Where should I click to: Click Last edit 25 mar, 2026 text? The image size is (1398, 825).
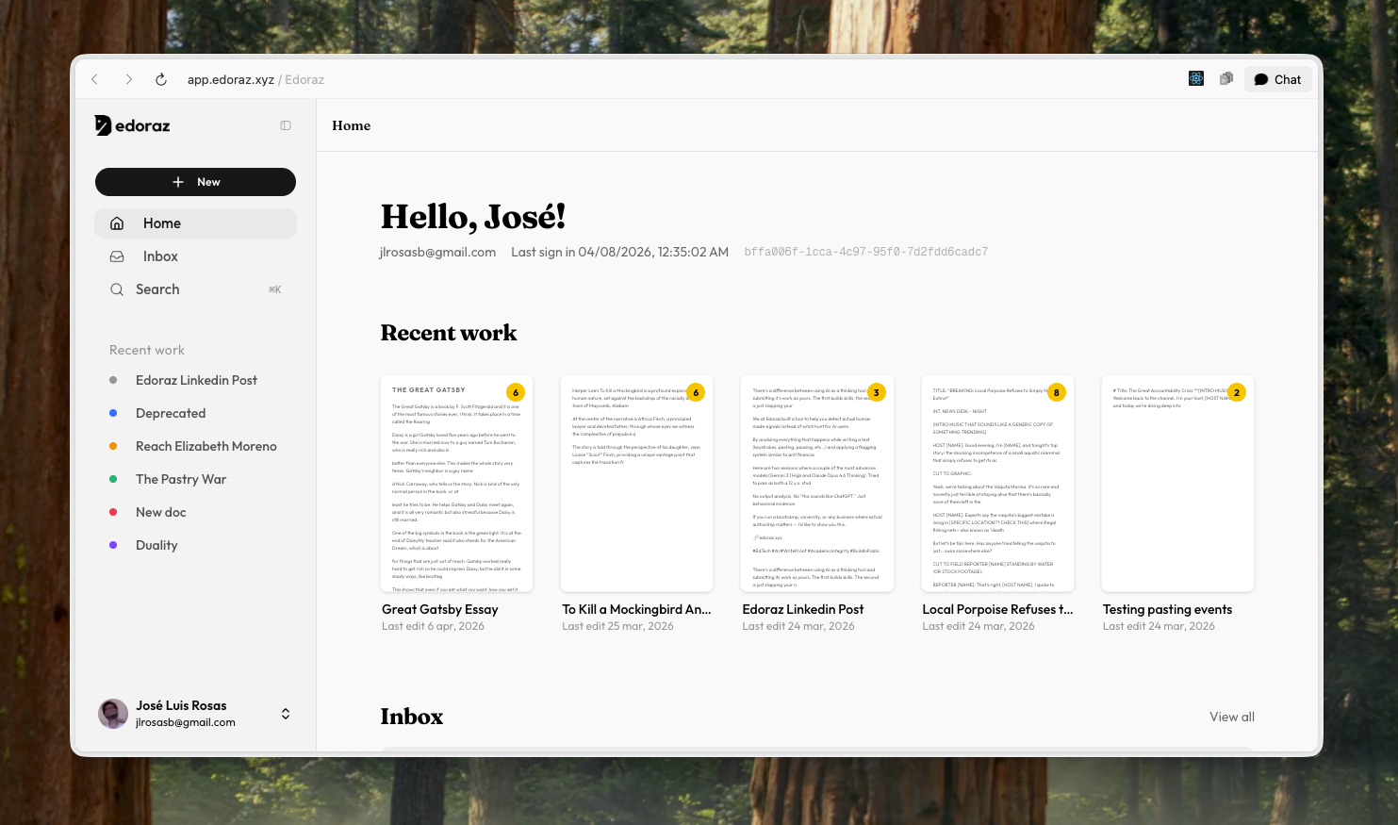[617, 626]
